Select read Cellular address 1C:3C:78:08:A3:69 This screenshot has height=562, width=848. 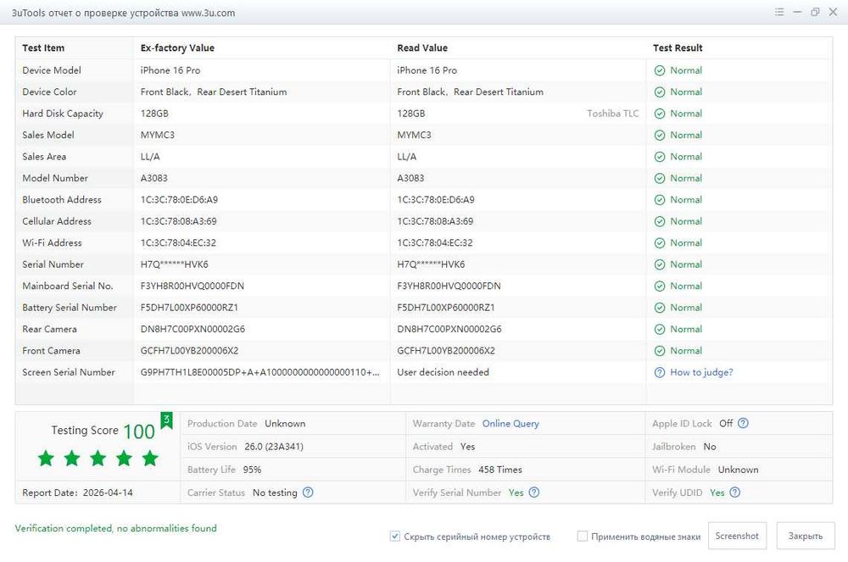(435, 221)
